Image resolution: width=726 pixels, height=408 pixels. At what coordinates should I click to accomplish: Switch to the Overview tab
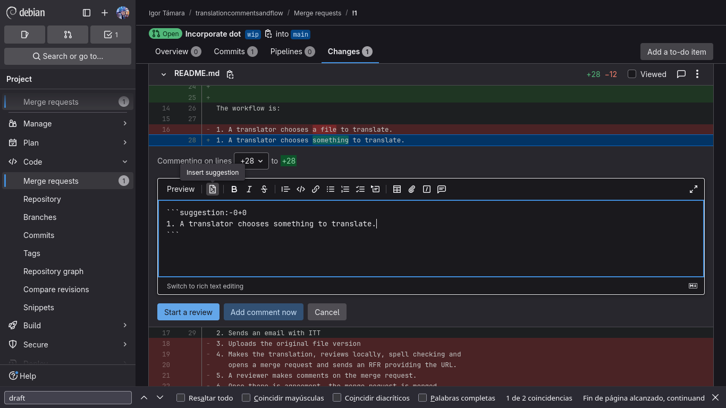pos(178,52)
